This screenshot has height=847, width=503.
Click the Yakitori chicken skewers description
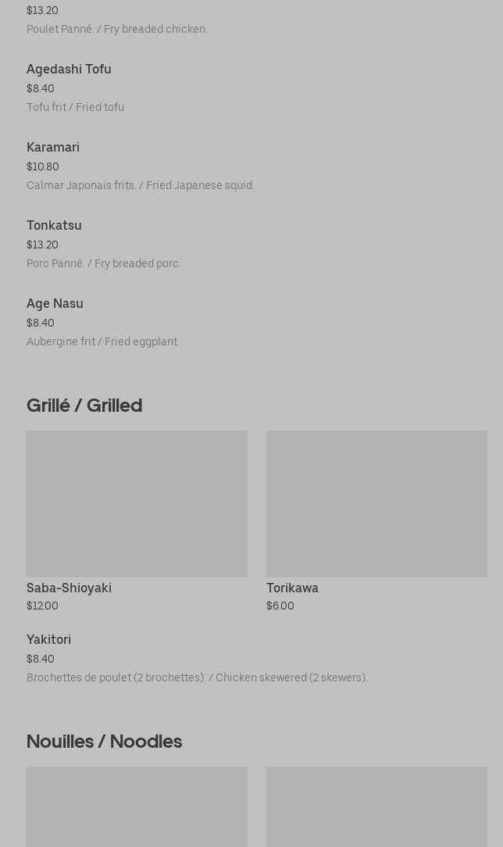click(x=197, y=678)
